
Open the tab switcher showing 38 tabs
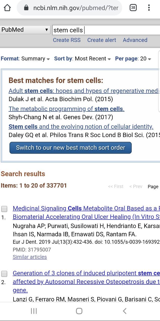133,8
